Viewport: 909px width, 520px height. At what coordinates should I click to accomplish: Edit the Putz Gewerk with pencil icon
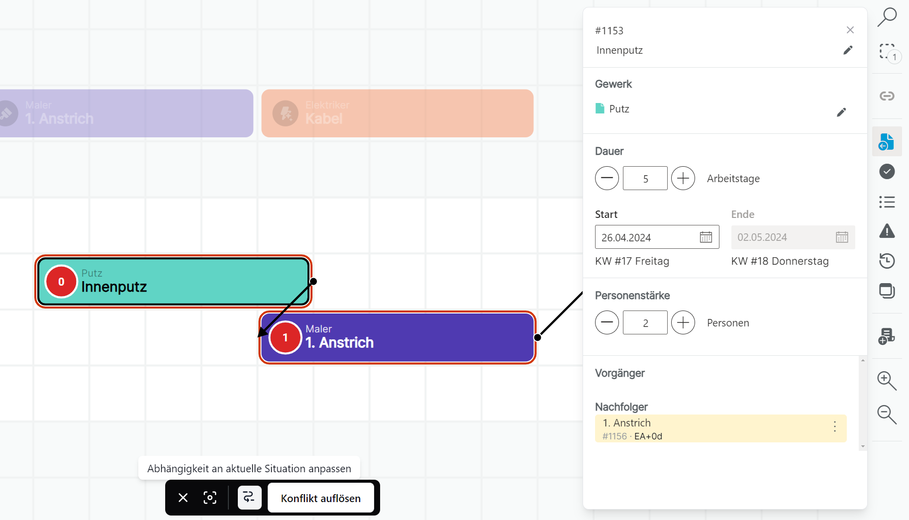(x=841, y=112)
